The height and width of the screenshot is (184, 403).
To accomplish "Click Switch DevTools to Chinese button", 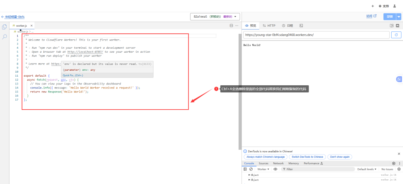I will [307, 156].
